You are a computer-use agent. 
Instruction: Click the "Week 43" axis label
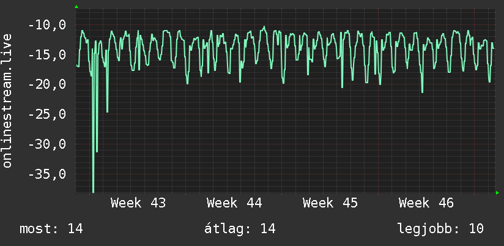point(138,203)
